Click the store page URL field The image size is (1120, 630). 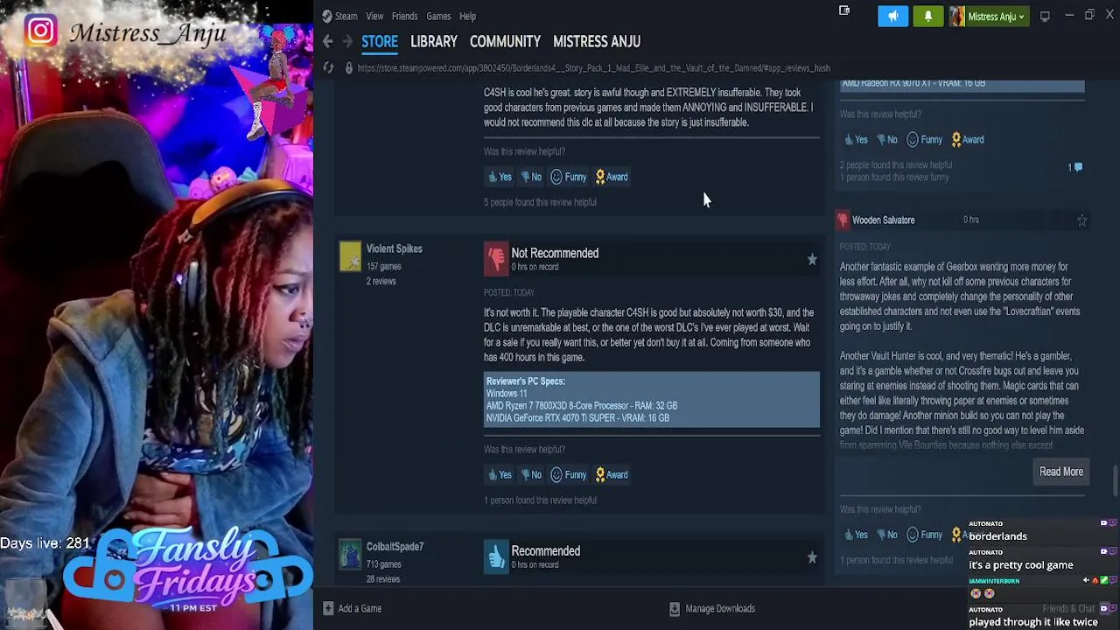(593, 67)
